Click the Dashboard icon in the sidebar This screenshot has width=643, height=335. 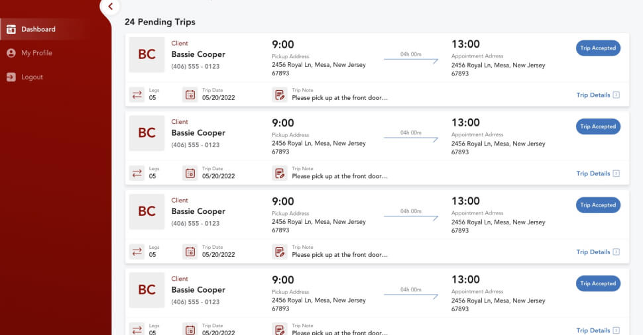[11, 29]
